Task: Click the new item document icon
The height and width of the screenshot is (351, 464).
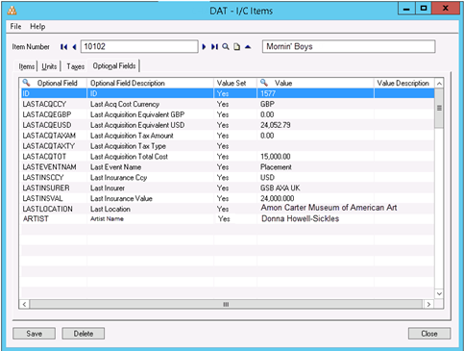Action: [236, 47]
